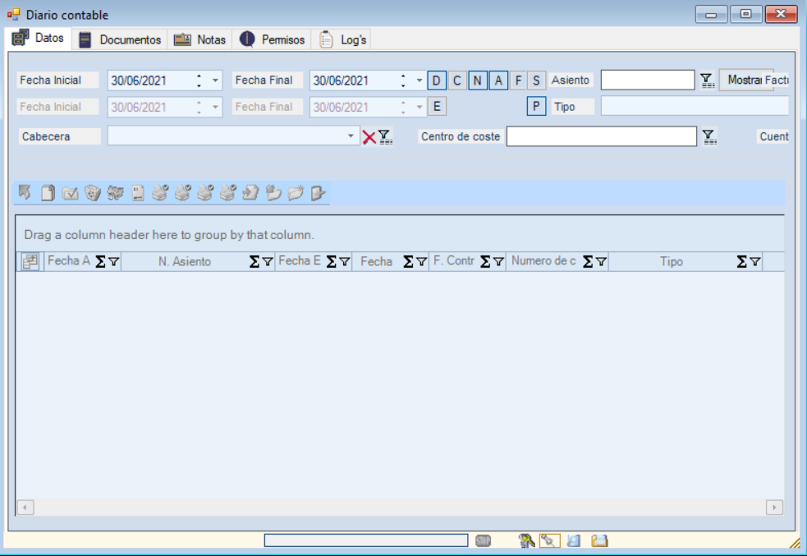Click the keys icon in the status bar
The height and width of the screenshot is (556, 807).
pyautogui.click(x=526, y=540)
